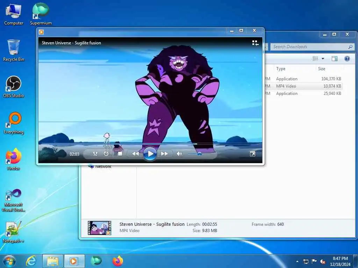Open Notepad++ desktop shortcut
Image resolution: width=358 pixels, height=268 pixels.
click(x=14, y=232)
